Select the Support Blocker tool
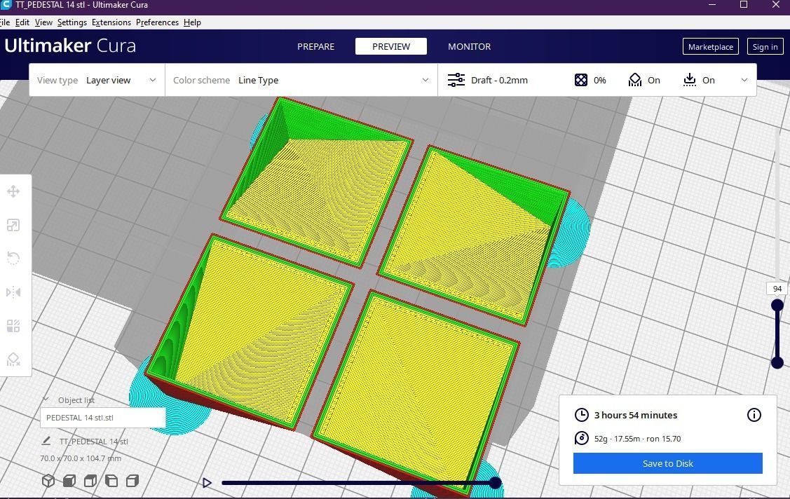This screenshot has width=790, height=499. click(13, 360)
